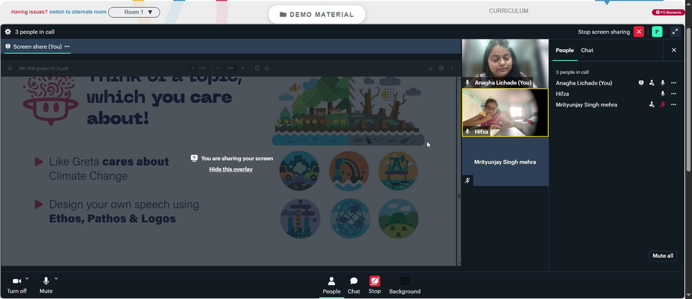
Task: Open the PDF viewer more options menu
Action: coord(451,69)
